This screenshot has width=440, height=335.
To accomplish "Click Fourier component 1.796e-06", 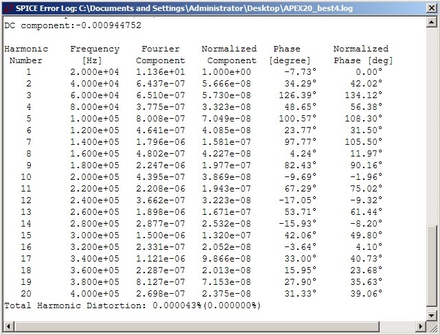I will (x=161, y=142).
